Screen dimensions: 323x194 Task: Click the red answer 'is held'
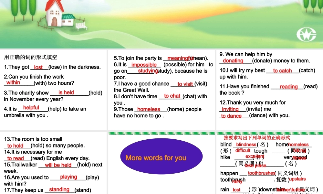[x=66, y=92]
